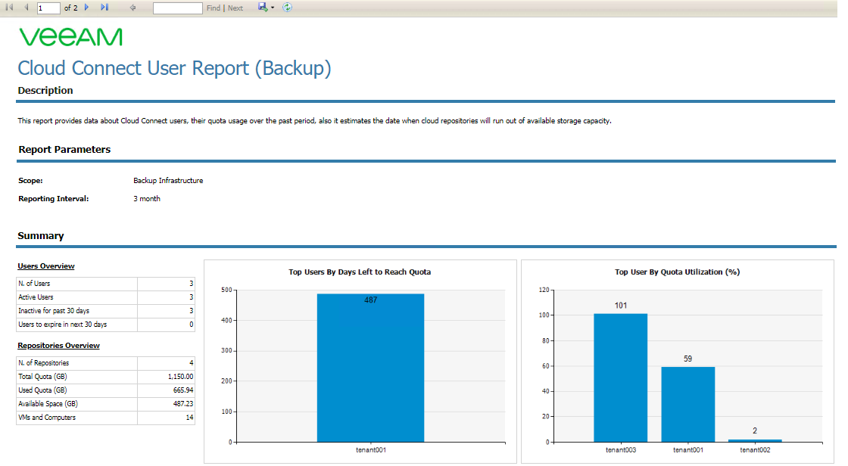Select the tenant003 bar at 101 percent
The height and width of the screenshot is (466, 848).
click(620, 378)
